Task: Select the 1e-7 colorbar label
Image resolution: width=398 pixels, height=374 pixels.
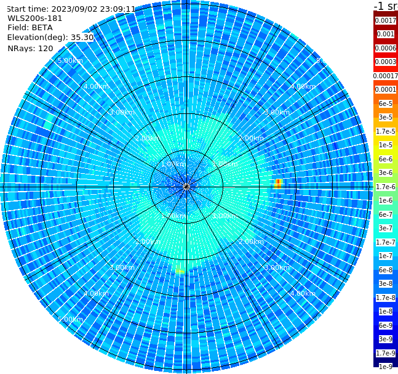Action: pyautogui.click(x=386, y=256)
